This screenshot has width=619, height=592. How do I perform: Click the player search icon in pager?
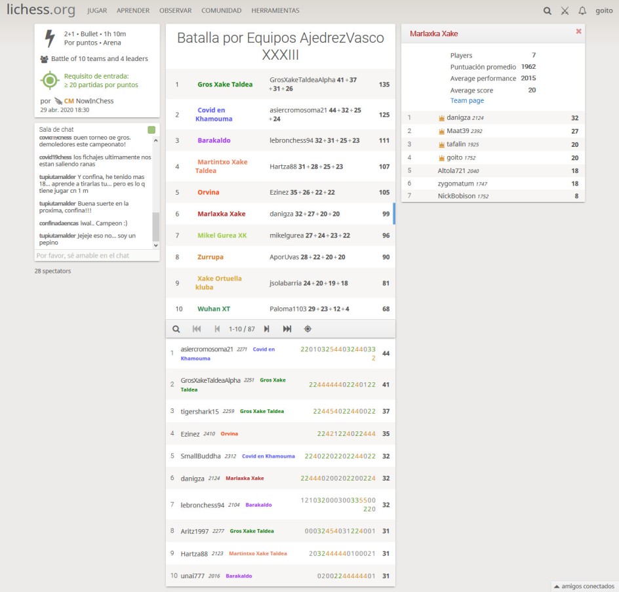coord(176,329)
